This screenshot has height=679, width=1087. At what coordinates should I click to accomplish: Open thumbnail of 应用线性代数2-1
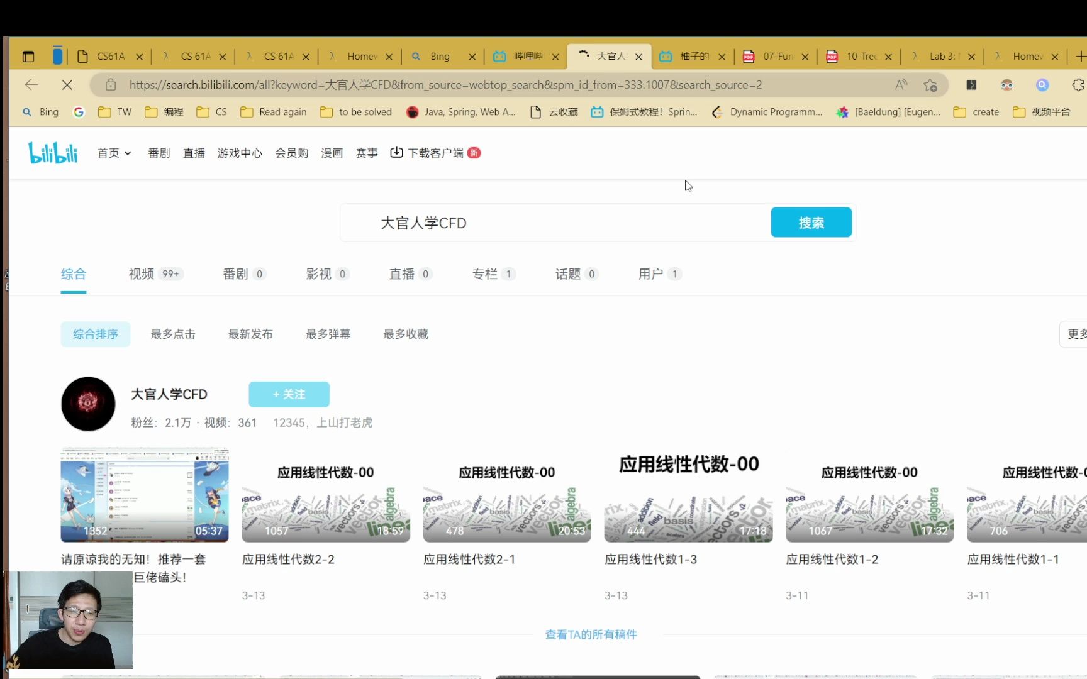tap(507, 495)
